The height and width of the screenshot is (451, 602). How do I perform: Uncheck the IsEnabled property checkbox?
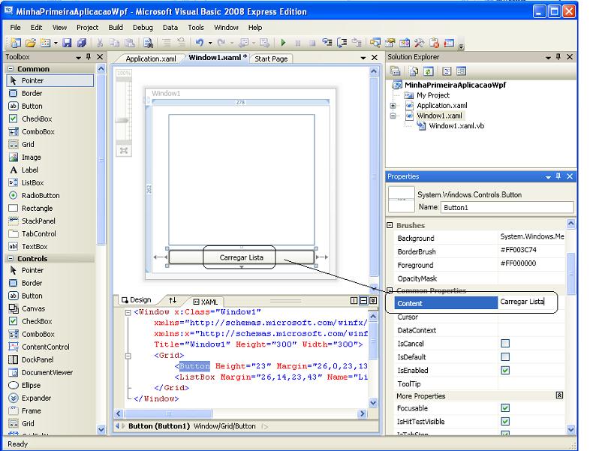(x=505, y=371)
